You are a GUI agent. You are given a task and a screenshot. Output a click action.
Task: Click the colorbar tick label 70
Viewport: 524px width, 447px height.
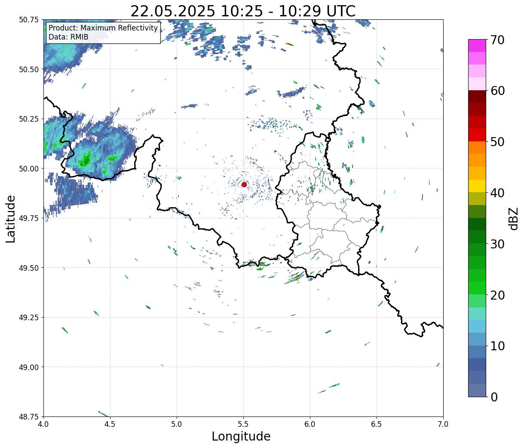[497, 40]
